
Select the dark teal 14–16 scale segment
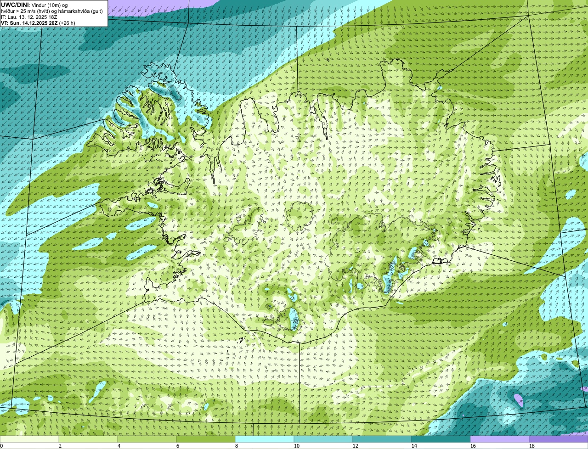point(441,439)
